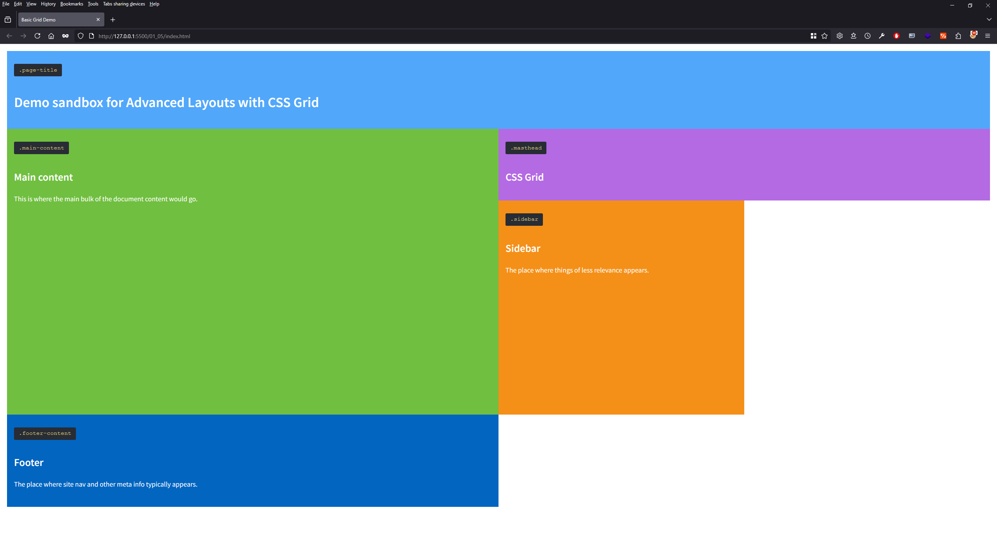This screenshot has width=997, height=545.
Task: Click the 'CSS Grid' masthead heading
Action: tap(524, 177)
